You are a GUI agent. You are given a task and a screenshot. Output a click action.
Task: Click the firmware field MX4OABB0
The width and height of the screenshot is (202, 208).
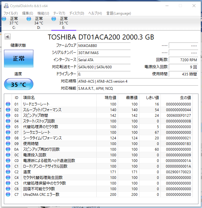tap(104, 46)
